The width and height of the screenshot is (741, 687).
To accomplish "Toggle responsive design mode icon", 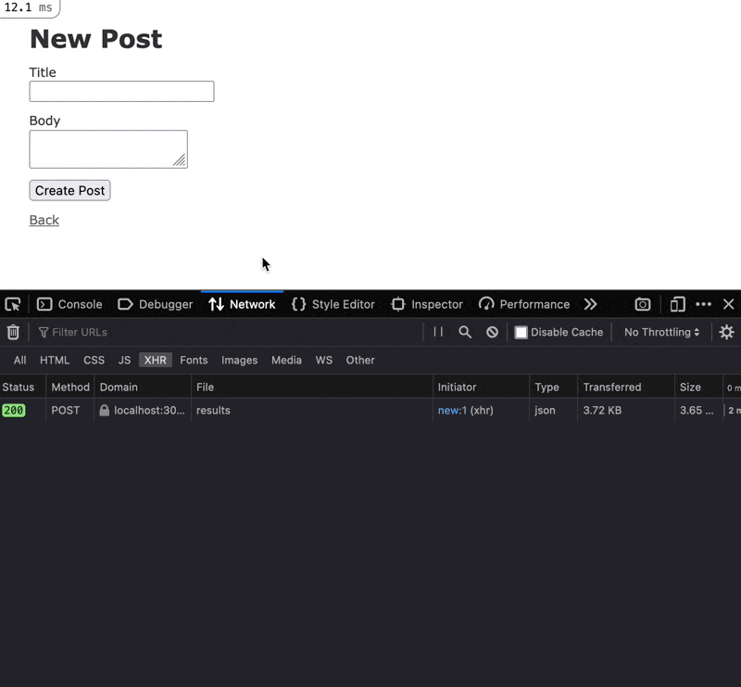I will [677, 304].
